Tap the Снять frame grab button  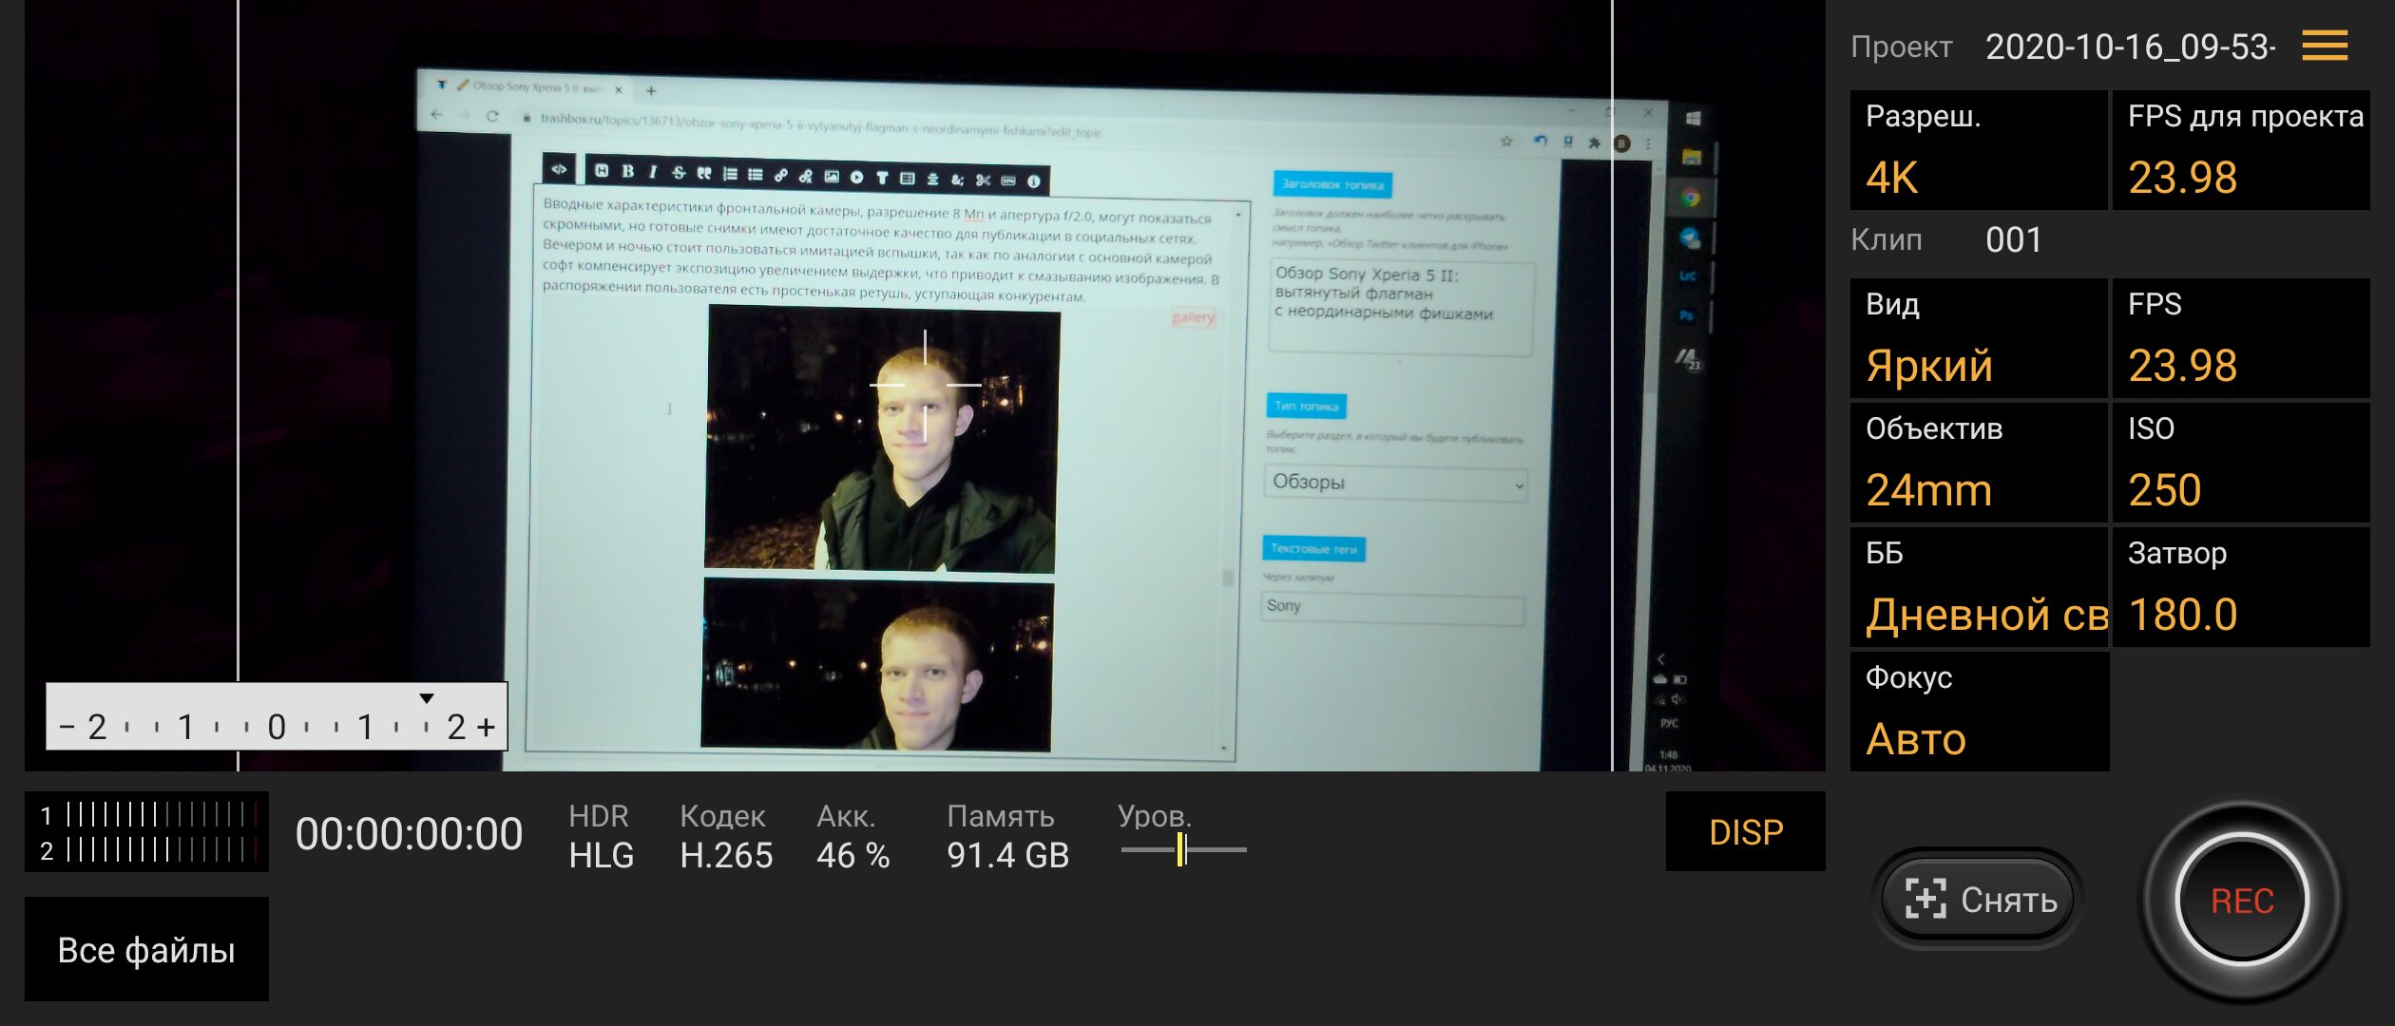[1979, 899]
